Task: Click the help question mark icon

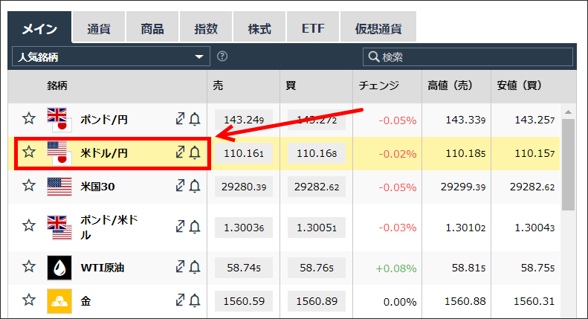Action: click(222, 57)
